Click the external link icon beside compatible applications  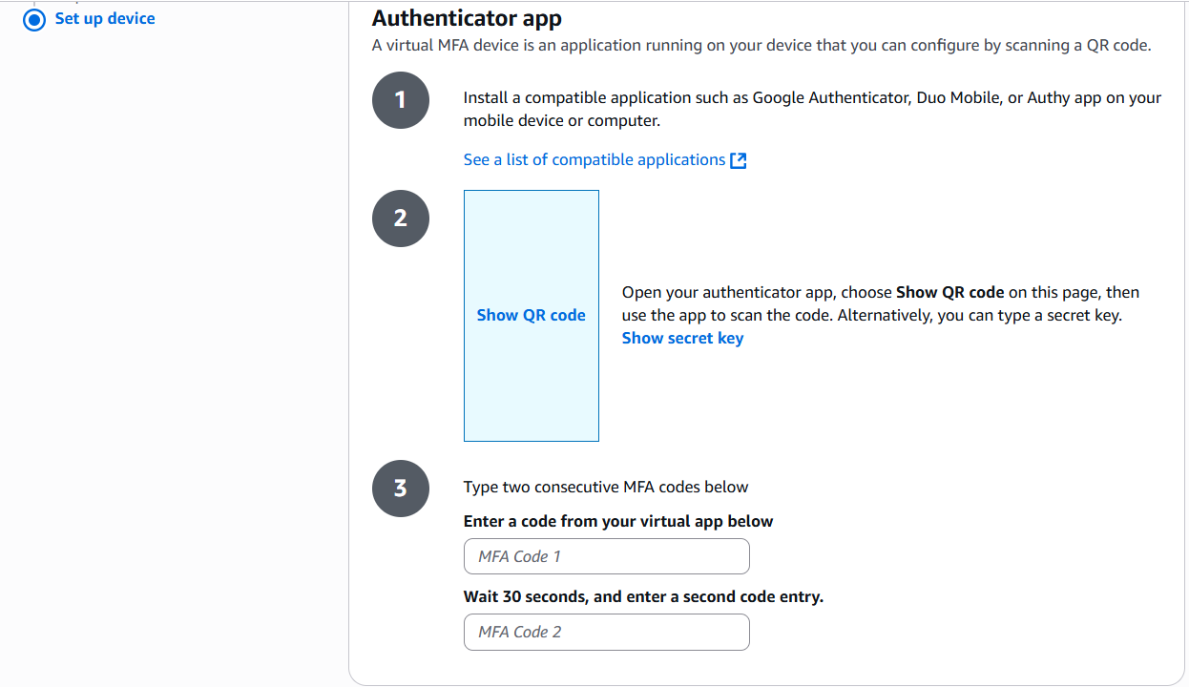pyautogui.click(x=739, y=160)
